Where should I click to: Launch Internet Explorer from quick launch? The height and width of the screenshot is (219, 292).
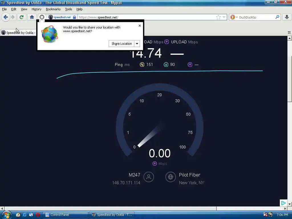coord(25,215)
